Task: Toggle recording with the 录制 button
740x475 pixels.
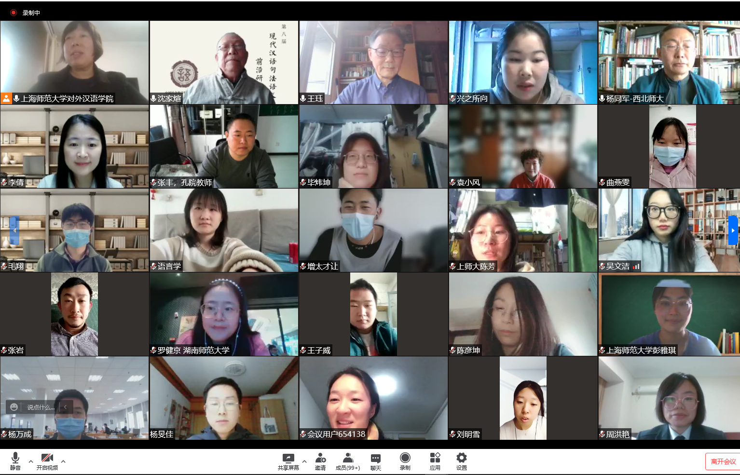Action: [405, 461]
